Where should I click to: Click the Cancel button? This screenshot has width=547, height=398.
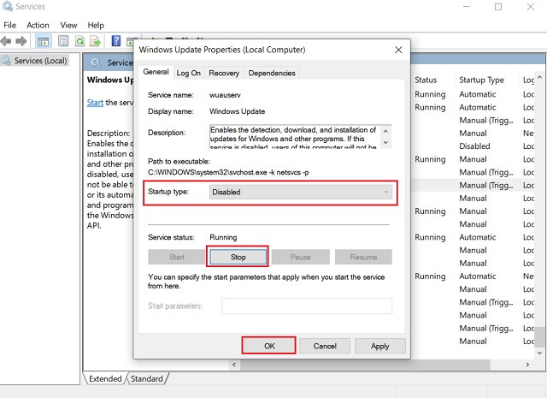click(x=325, y=346)
